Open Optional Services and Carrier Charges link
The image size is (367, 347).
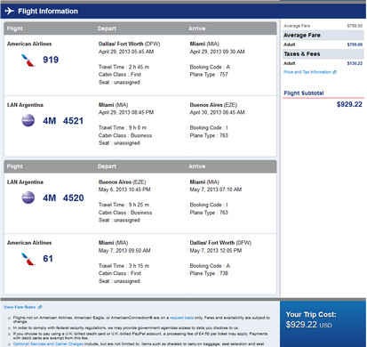(x=48, y=344)
